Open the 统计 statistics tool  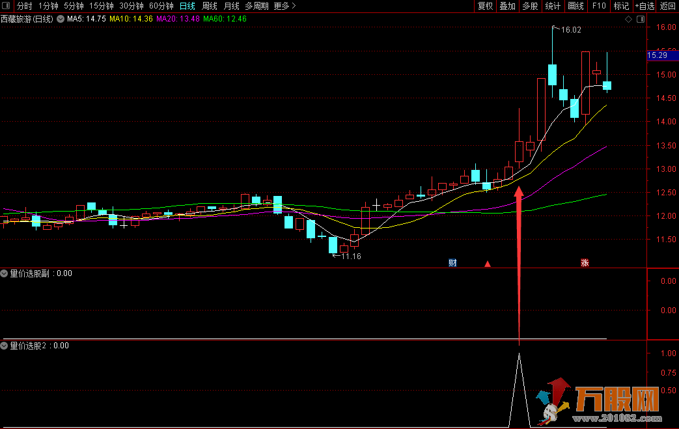point(553,6)
